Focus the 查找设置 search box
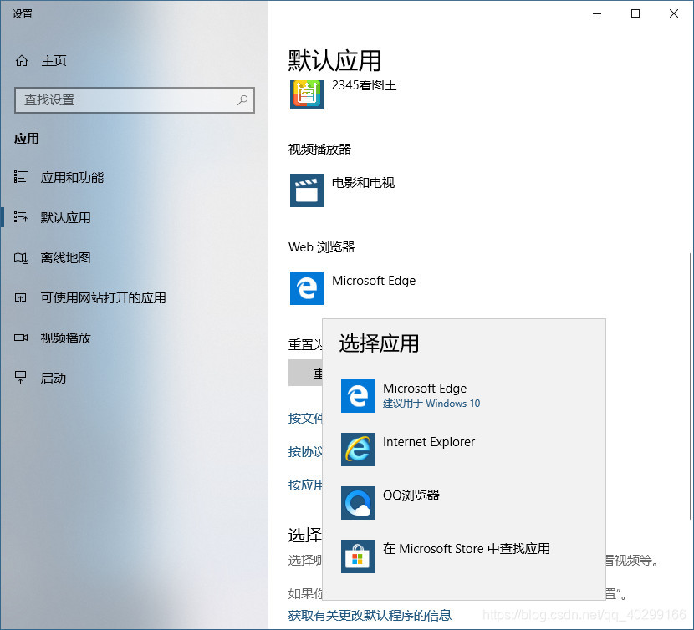 135,100
